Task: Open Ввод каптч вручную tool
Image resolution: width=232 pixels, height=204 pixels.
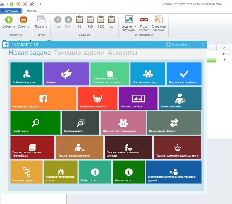Action: tap(129, 24)
